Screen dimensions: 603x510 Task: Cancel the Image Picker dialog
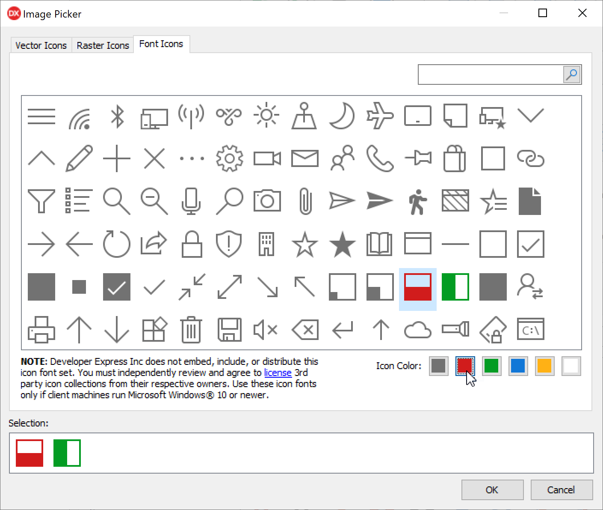tap(561, 490)
